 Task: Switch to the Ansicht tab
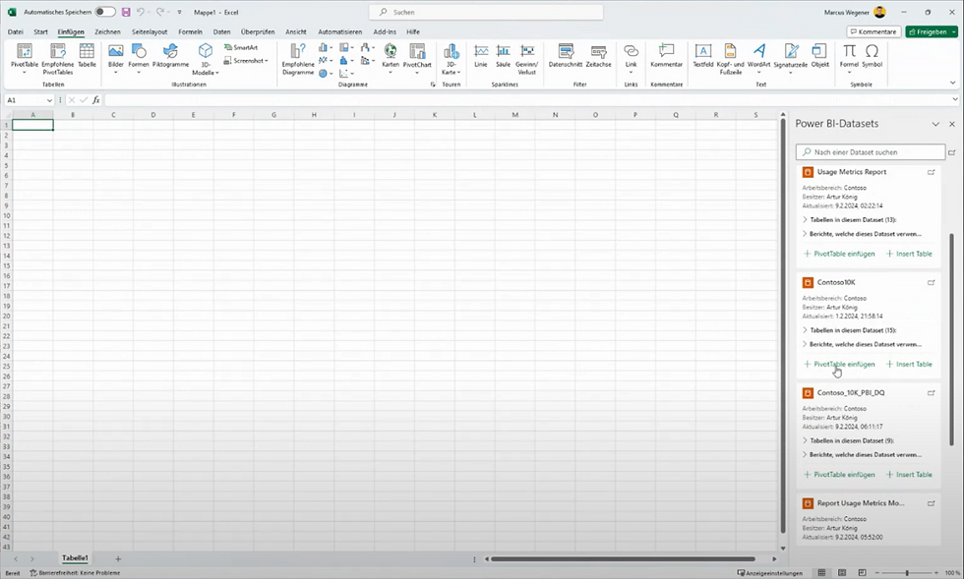point(296,31)
